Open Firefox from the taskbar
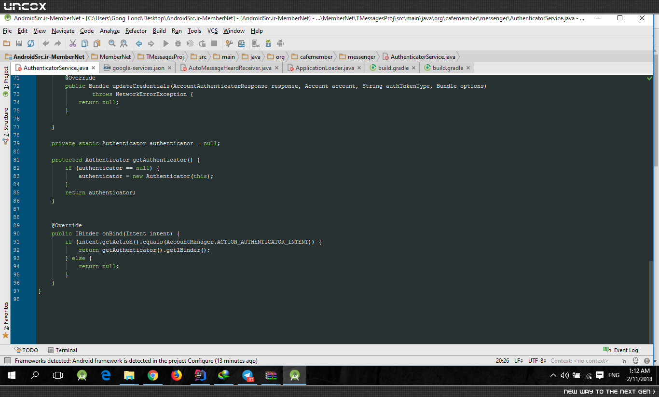The width and height of the screenshot is (659, 397). point(177,375)
